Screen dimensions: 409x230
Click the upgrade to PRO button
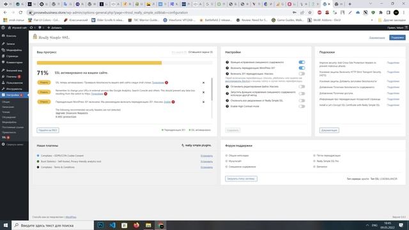click(x=48, y=130)
